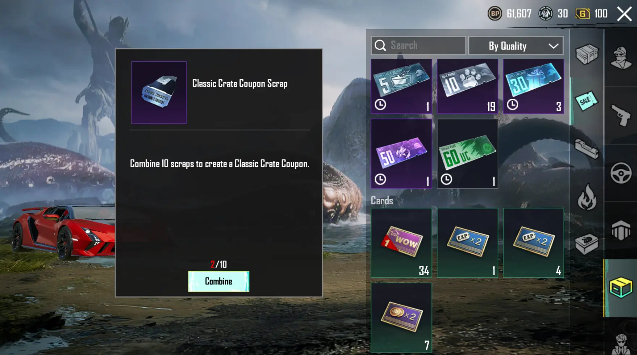Open the shield emblem category icon
Image resolution: width=637 pixels, height=355 pixels.
click(x=621, y=230)
